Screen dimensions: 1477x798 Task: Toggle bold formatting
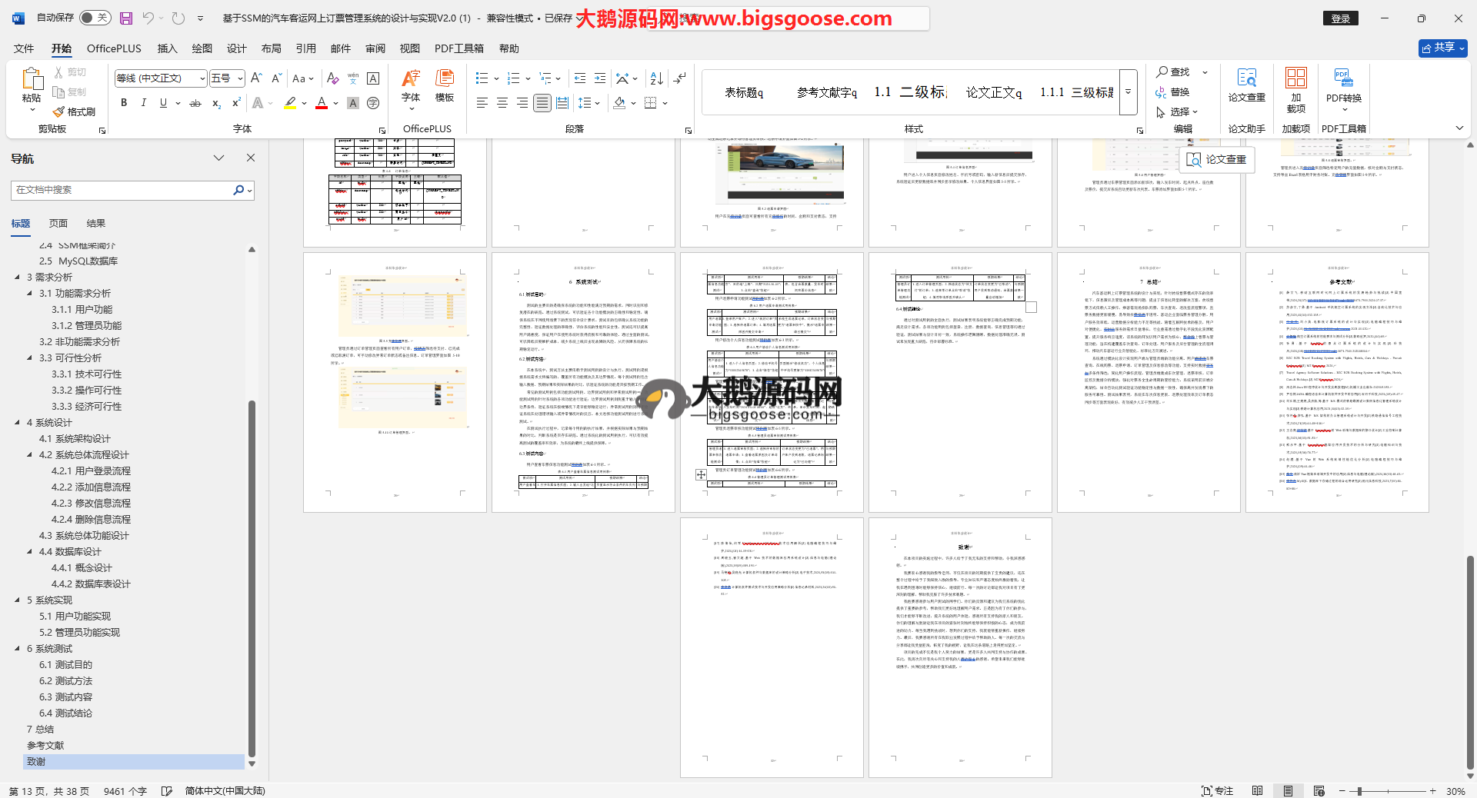124,103
